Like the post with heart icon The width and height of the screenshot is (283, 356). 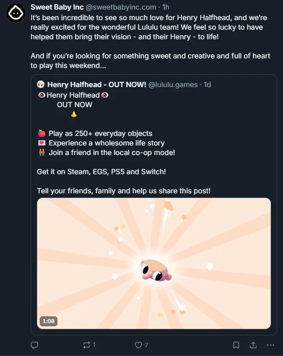(x=138, y=345)
